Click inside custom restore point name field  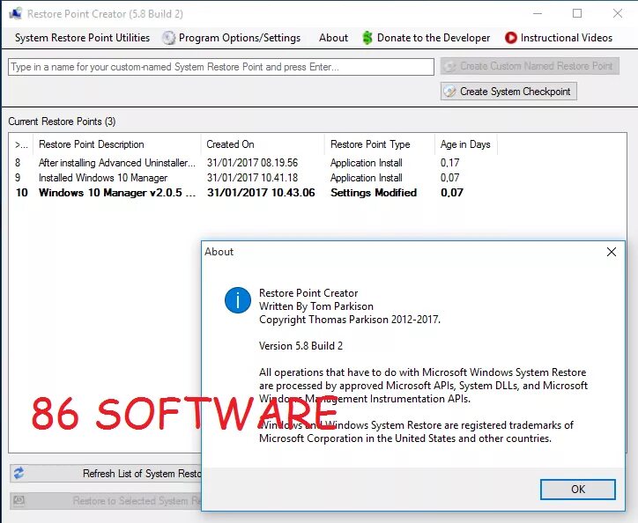click(221, 67)
